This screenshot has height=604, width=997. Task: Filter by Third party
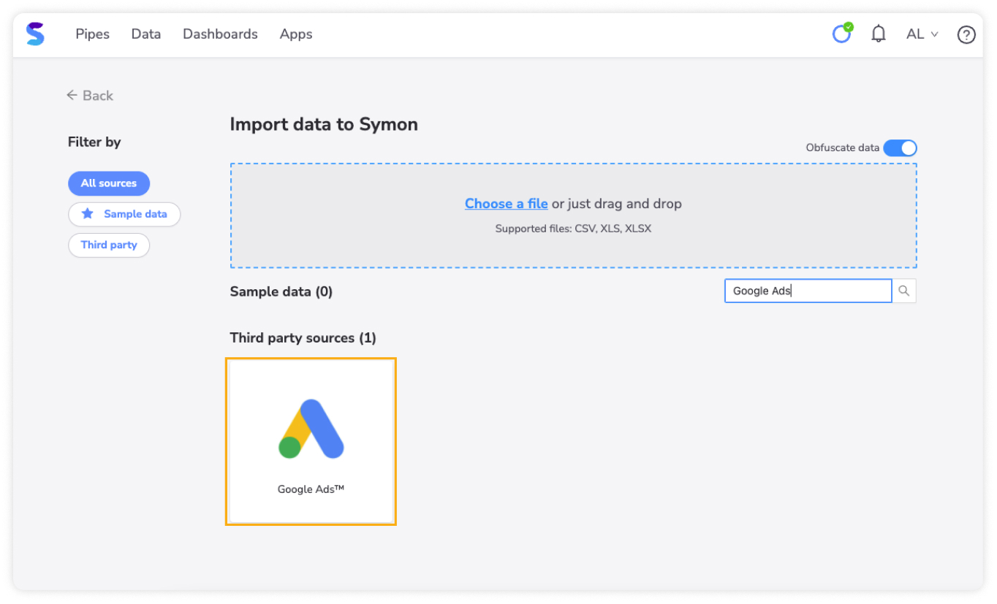109,245
